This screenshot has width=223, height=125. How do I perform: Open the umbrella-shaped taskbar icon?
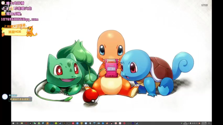pos(94,123)
